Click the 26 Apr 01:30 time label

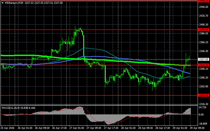point(25,128)
